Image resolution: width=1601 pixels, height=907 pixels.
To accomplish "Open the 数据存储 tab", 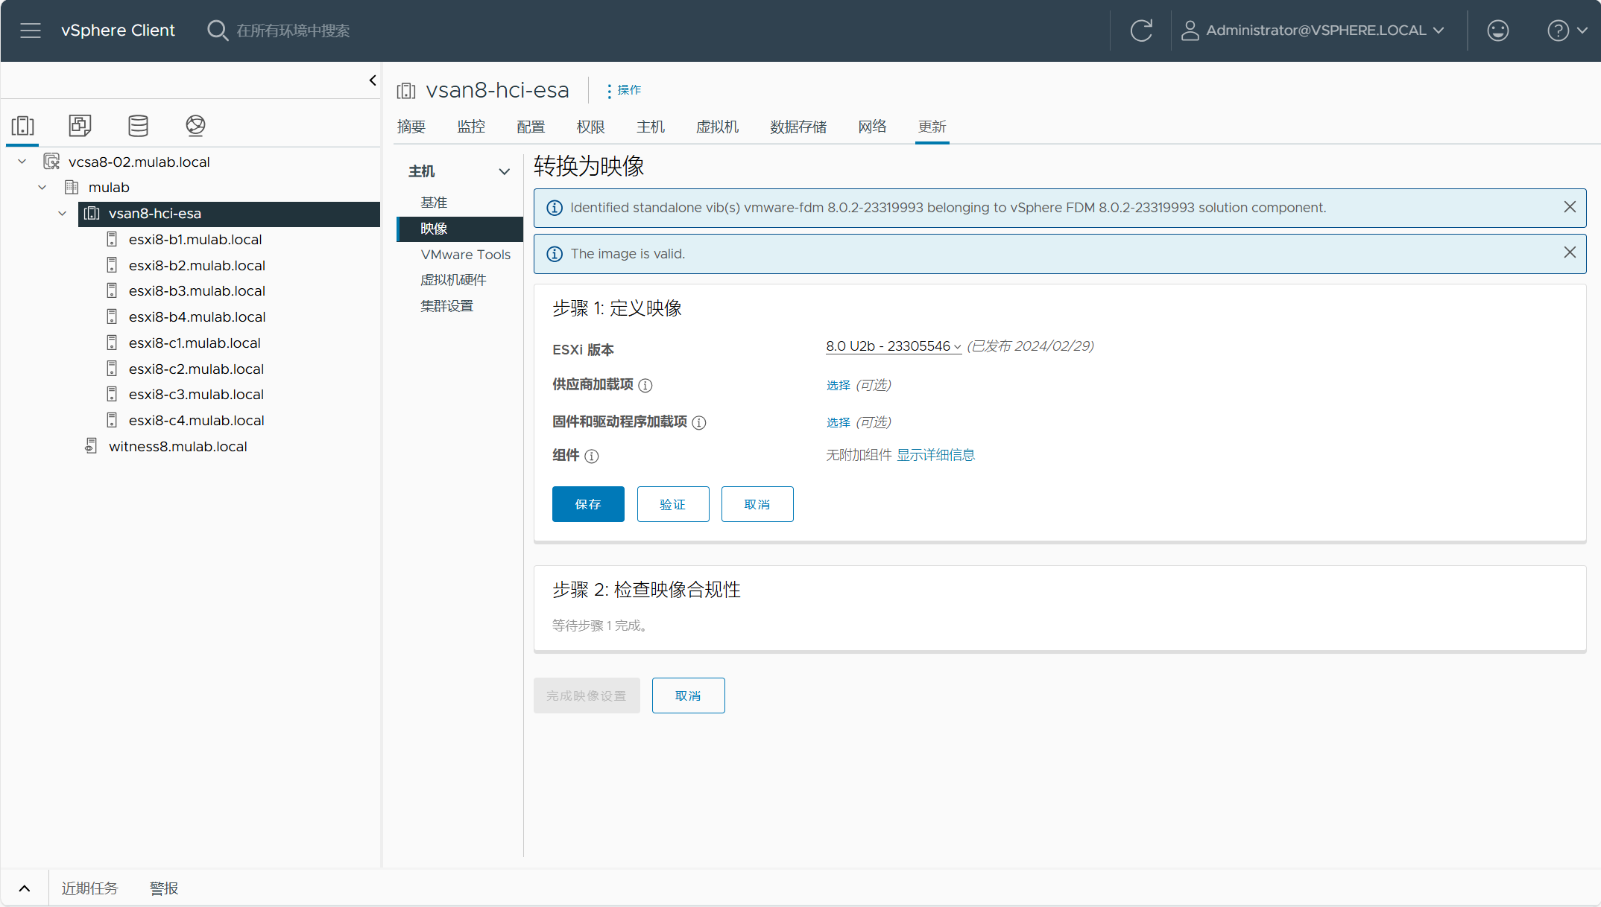I will [798, 127].
